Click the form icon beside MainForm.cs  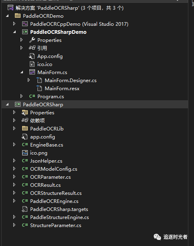[x=32, y=72]
